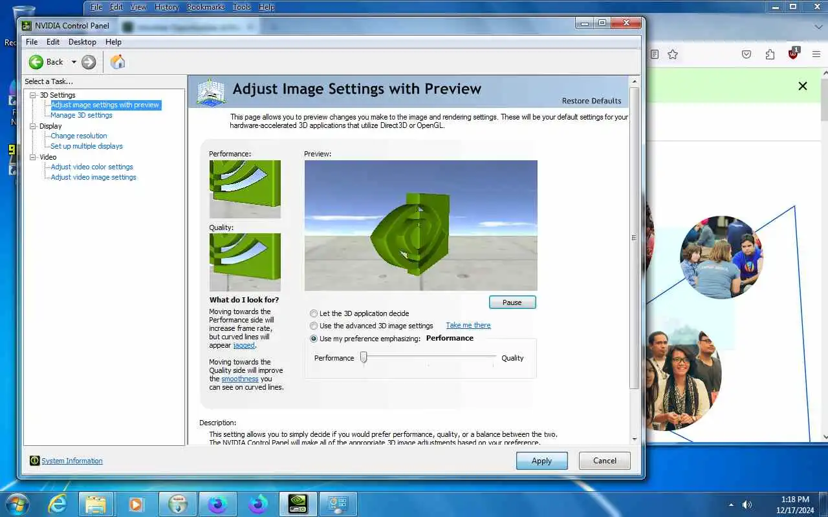Open Adjust video color settings

click(x=92, y=167)
